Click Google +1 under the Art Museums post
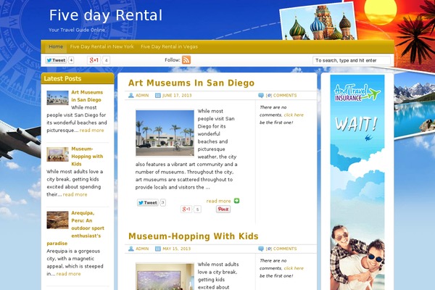 186,209
